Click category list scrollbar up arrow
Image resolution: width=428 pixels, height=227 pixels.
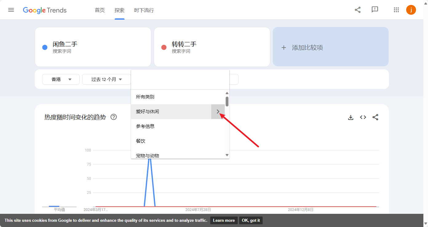point(227,93)
